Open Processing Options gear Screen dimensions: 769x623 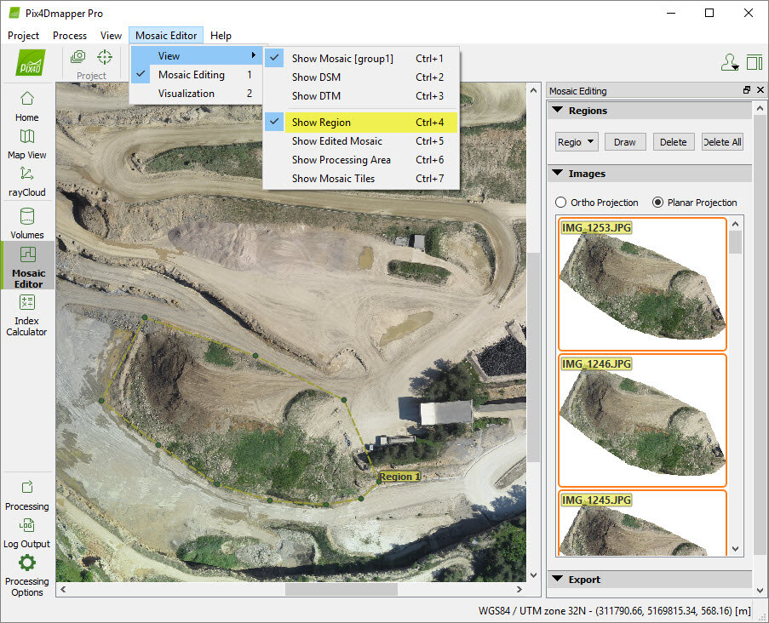click(x=26, y=574)
